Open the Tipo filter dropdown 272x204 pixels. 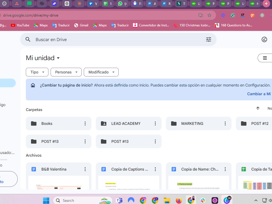point(37,72)
